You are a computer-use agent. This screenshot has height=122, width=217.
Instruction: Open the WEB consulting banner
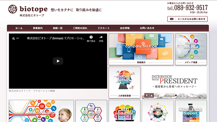click(x=91, y=111)
